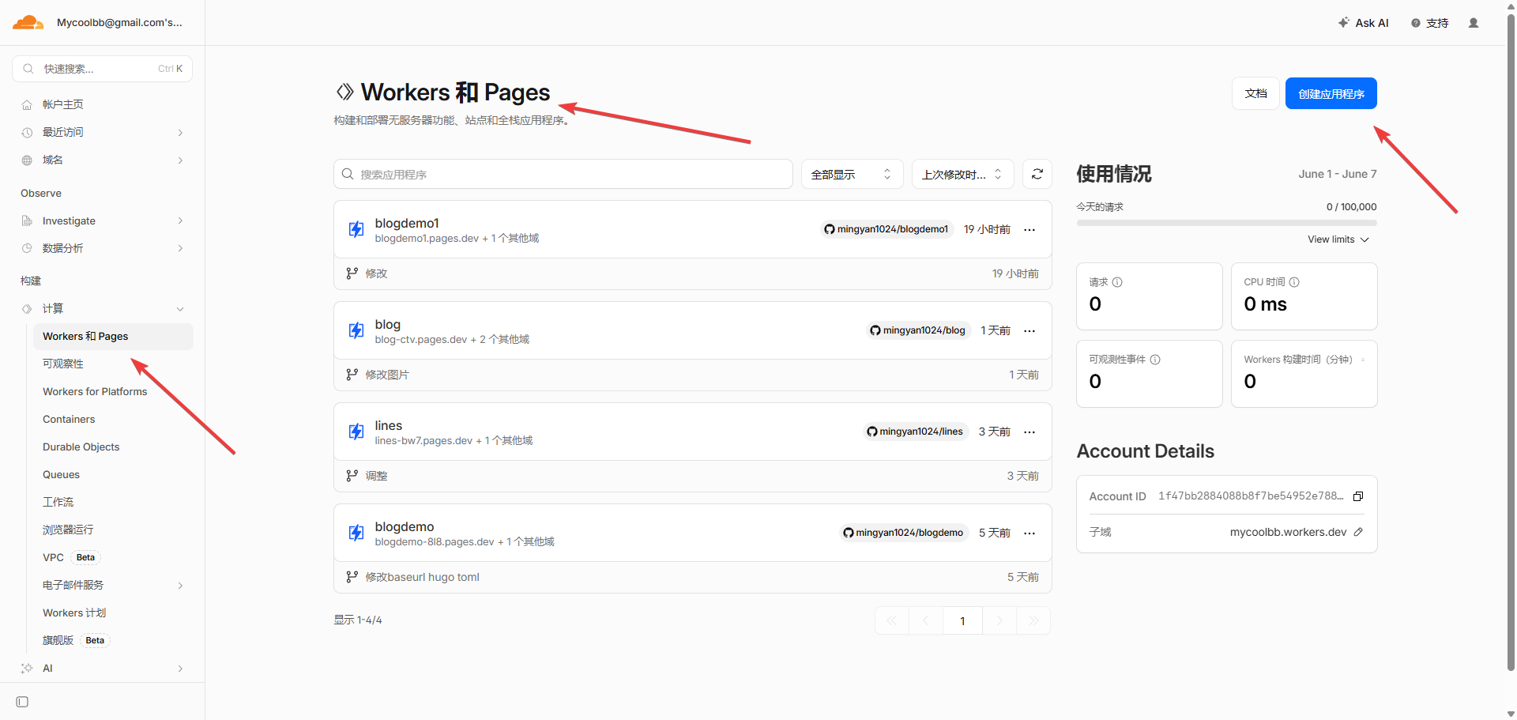Open the more options menu for blog
The width and height of the screenshot is (1517, 720).
pyautogui.click(x=1030, y=330)
